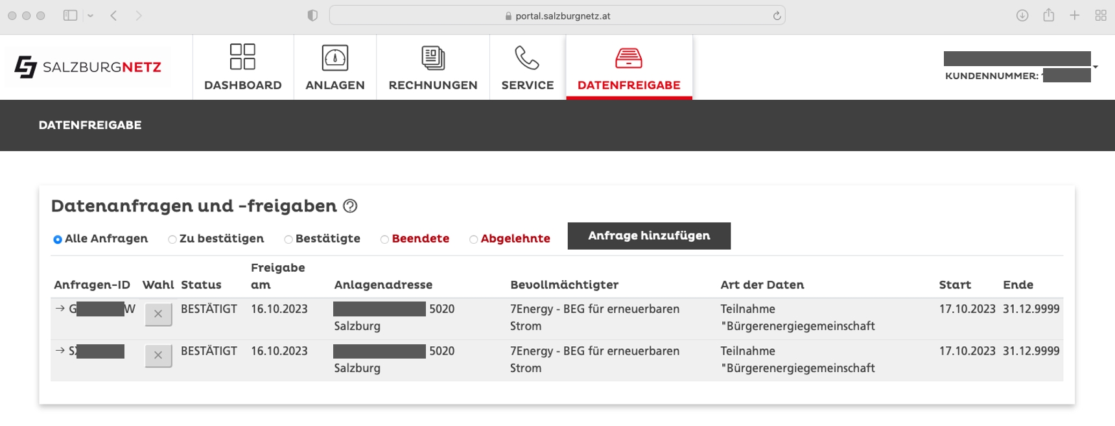The width and height of the screenshot is (1115, 426).
Task: Reload the page in Safari
Action: click(x=777, y=16)
